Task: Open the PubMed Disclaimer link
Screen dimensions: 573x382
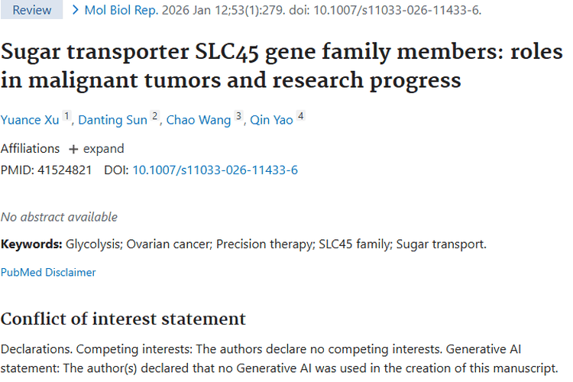Action: point(48,272)
